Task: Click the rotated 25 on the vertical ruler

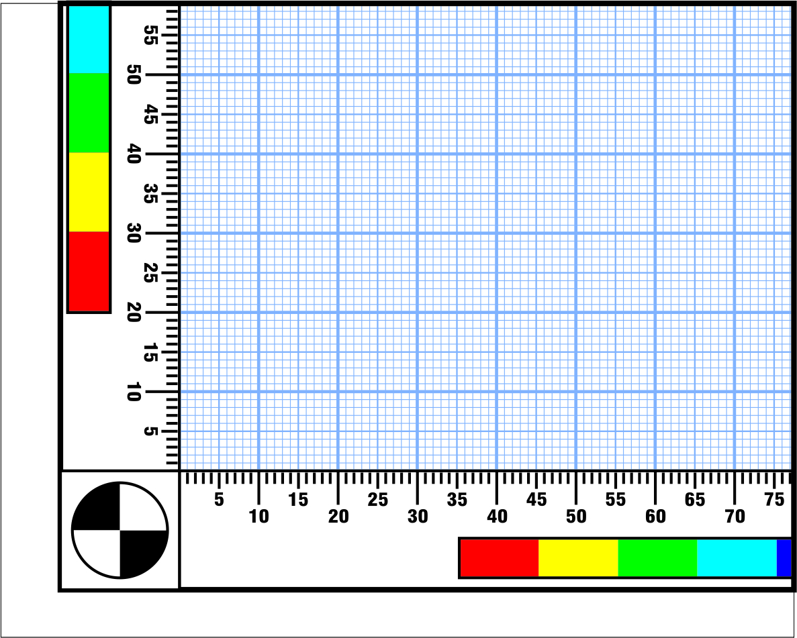Action: 150,273
